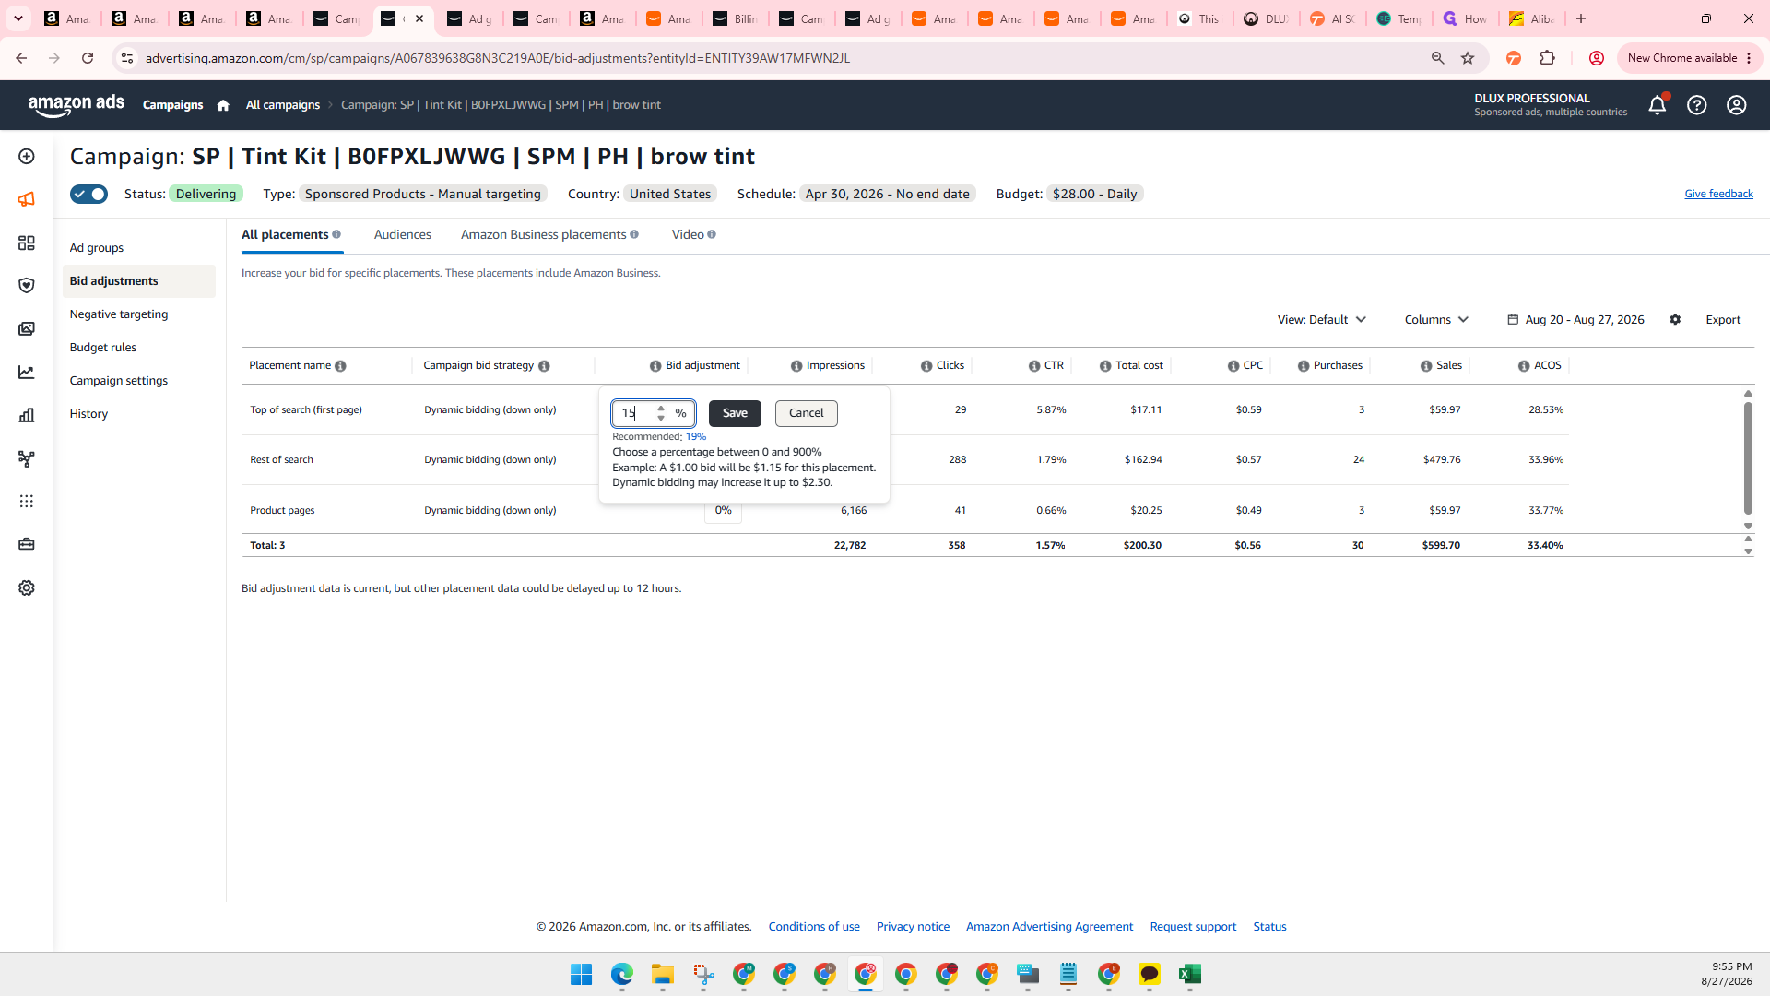
Task: Open Ad groups in the side menu
Action: coord(97,248)
